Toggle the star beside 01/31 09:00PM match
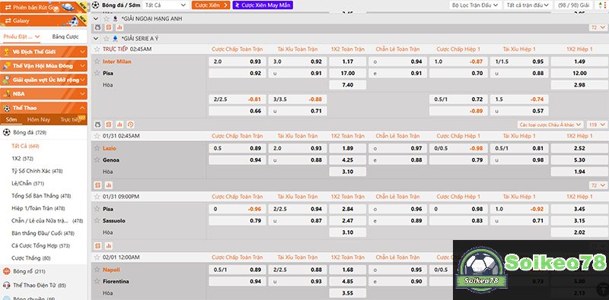Screen dimensions: 609x300 point(97,197)
